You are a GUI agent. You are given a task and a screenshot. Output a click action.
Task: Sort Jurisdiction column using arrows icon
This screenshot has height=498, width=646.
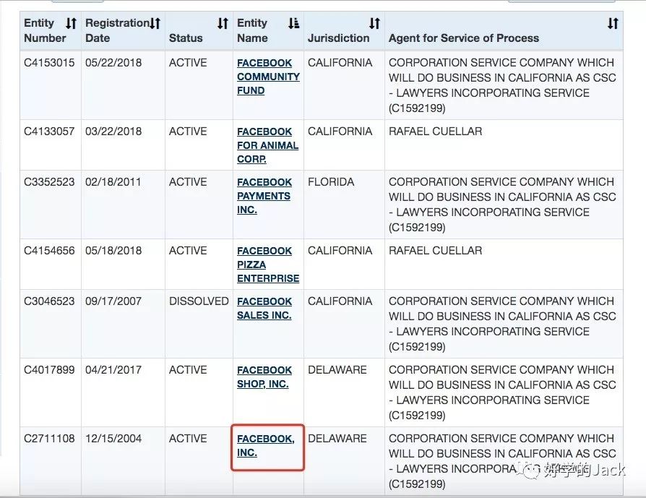[x=374, y=24]
